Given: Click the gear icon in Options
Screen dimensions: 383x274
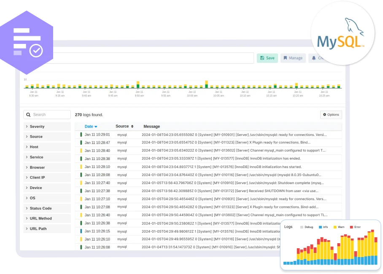Looking at the screenshot, I should [325, 114].
